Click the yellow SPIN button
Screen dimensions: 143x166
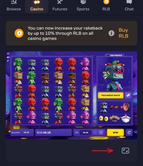pos(115,132)
